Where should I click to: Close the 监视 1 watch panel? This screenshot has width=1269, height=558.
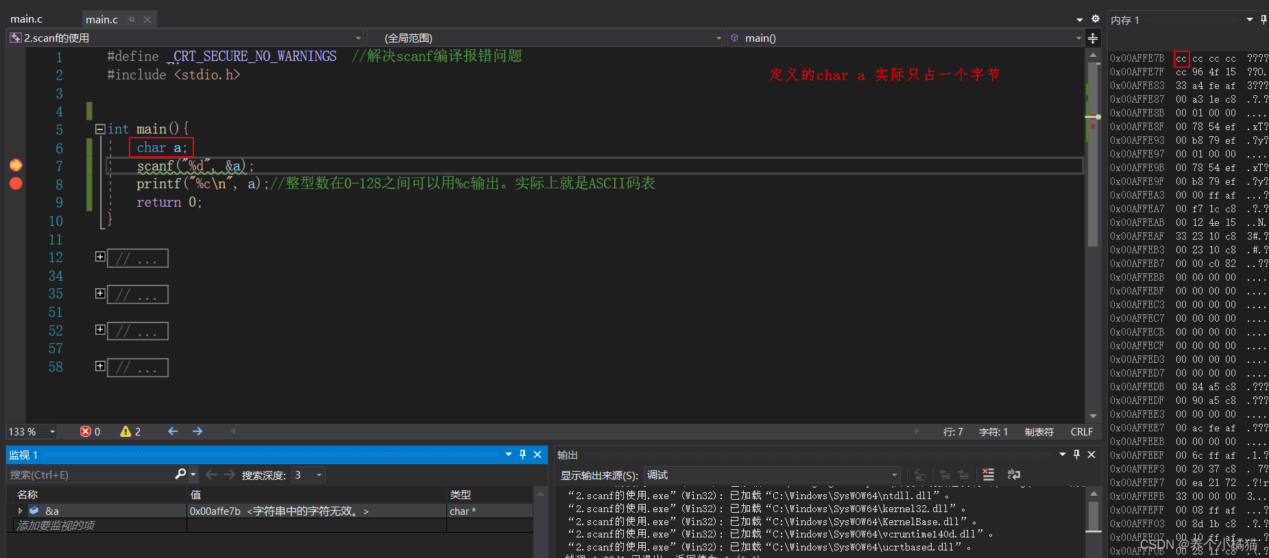[537, 455]
